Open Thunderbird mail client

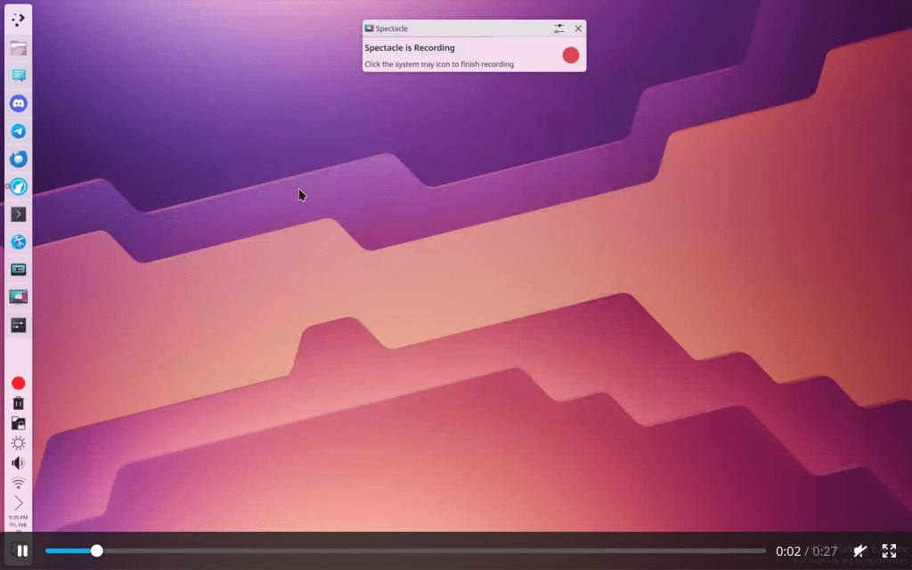pyautogui.click(x=18, y=159)
